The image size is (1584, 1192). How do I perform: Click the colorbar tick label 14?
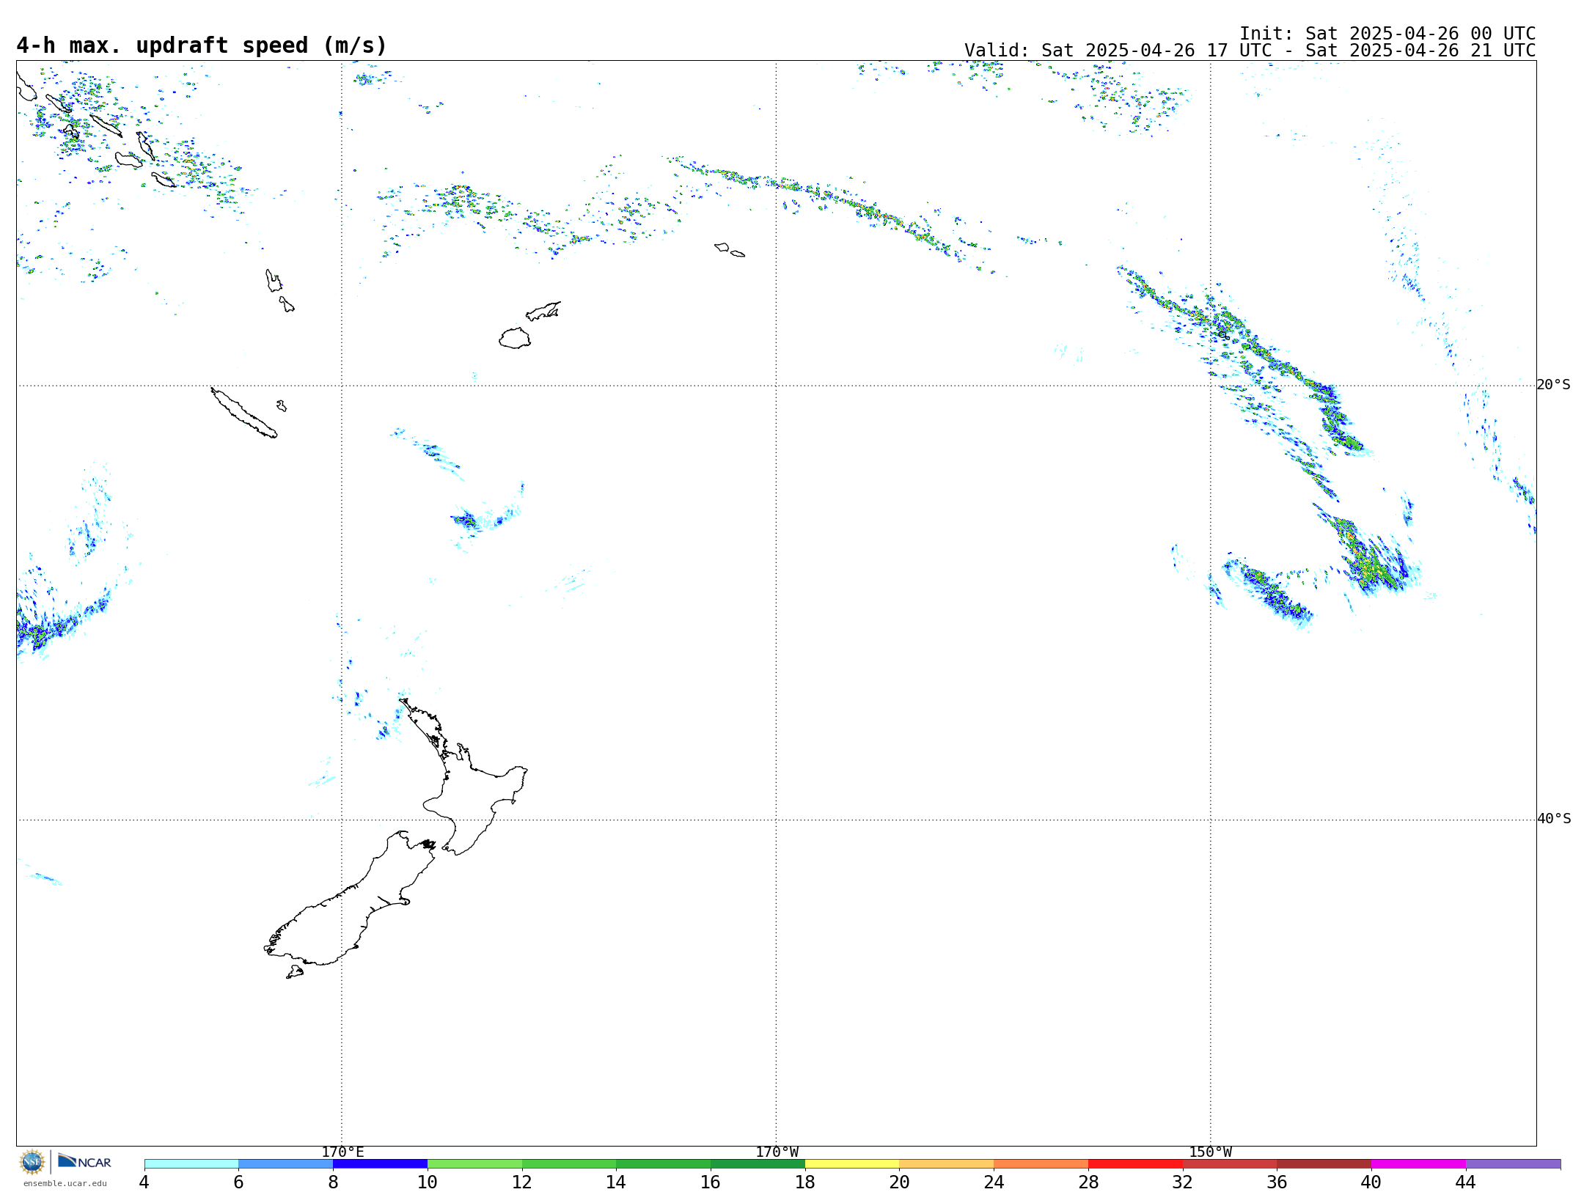616,1182
